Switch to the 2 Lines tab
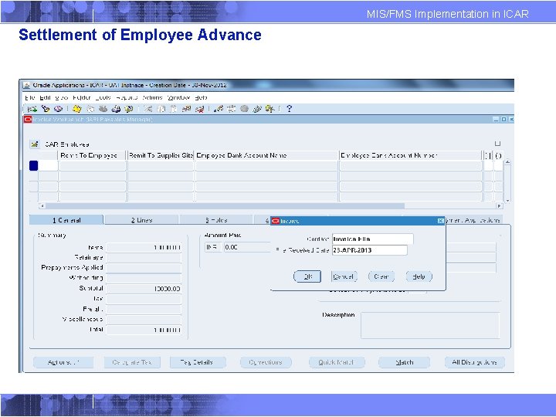Screen dimensions: 556x417 (x=142, y=220)
